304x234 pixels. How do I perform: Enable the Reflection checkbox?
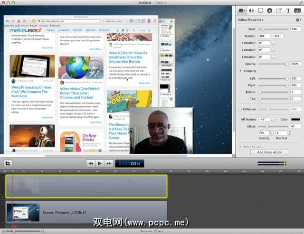[240, 109]
